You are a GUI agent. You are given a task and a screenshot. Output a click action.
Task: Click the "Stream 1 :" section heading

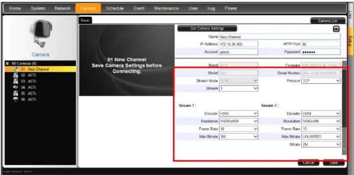click(187, 105)
